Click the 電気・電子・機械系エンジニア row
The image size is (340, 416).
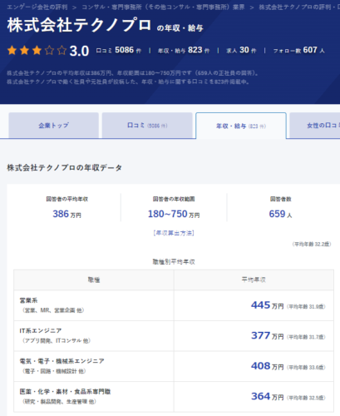pos(94,366)
